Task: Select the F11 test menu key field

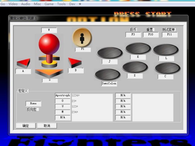Action: 170,35
